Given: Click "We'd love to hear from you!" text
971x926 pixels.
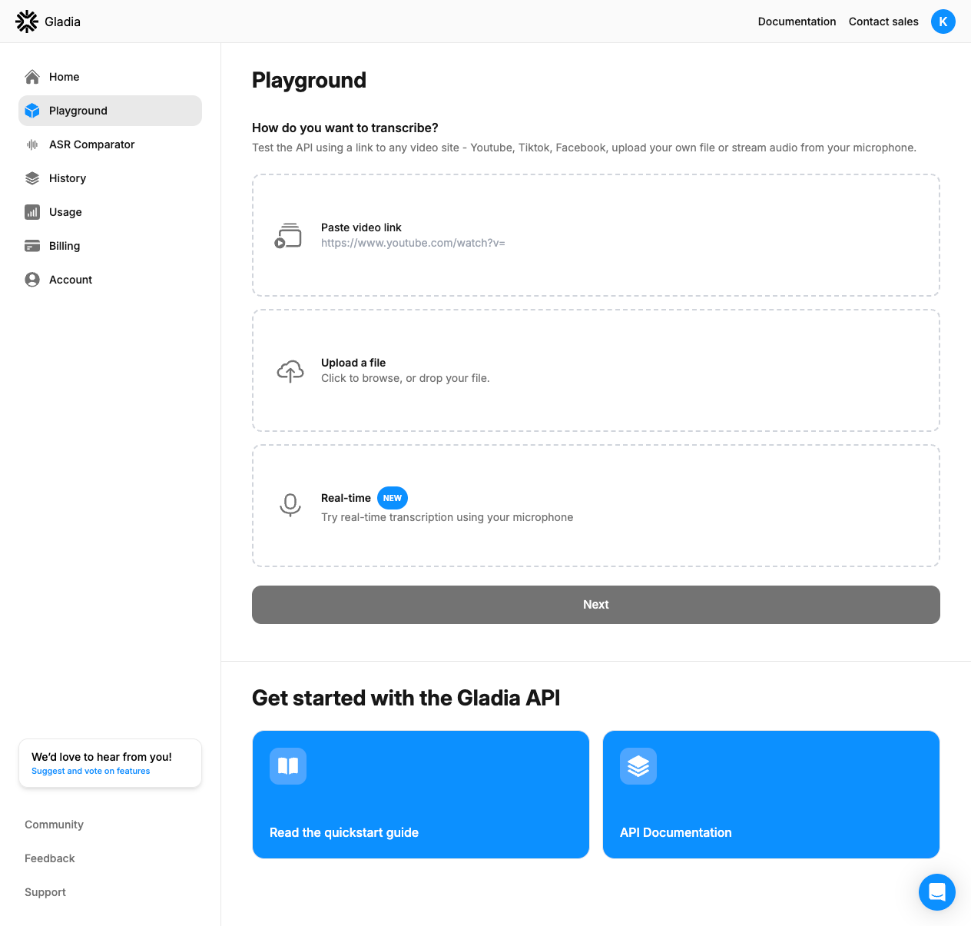Looking at the screenshot, I should pos(101,757).
